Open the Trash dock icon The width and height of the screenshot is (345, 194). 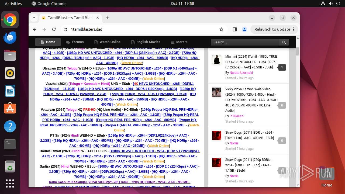(x=10, y=166)
